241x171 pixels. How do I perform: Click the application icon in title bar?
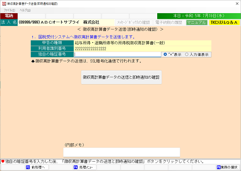pos(4,4)
